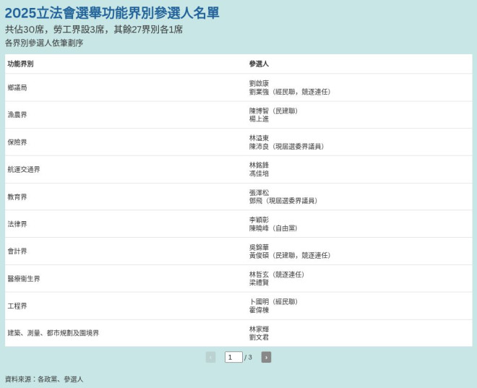Select the 會計界 row label
This screenshot has width=477, height=388.
(17, 251)
